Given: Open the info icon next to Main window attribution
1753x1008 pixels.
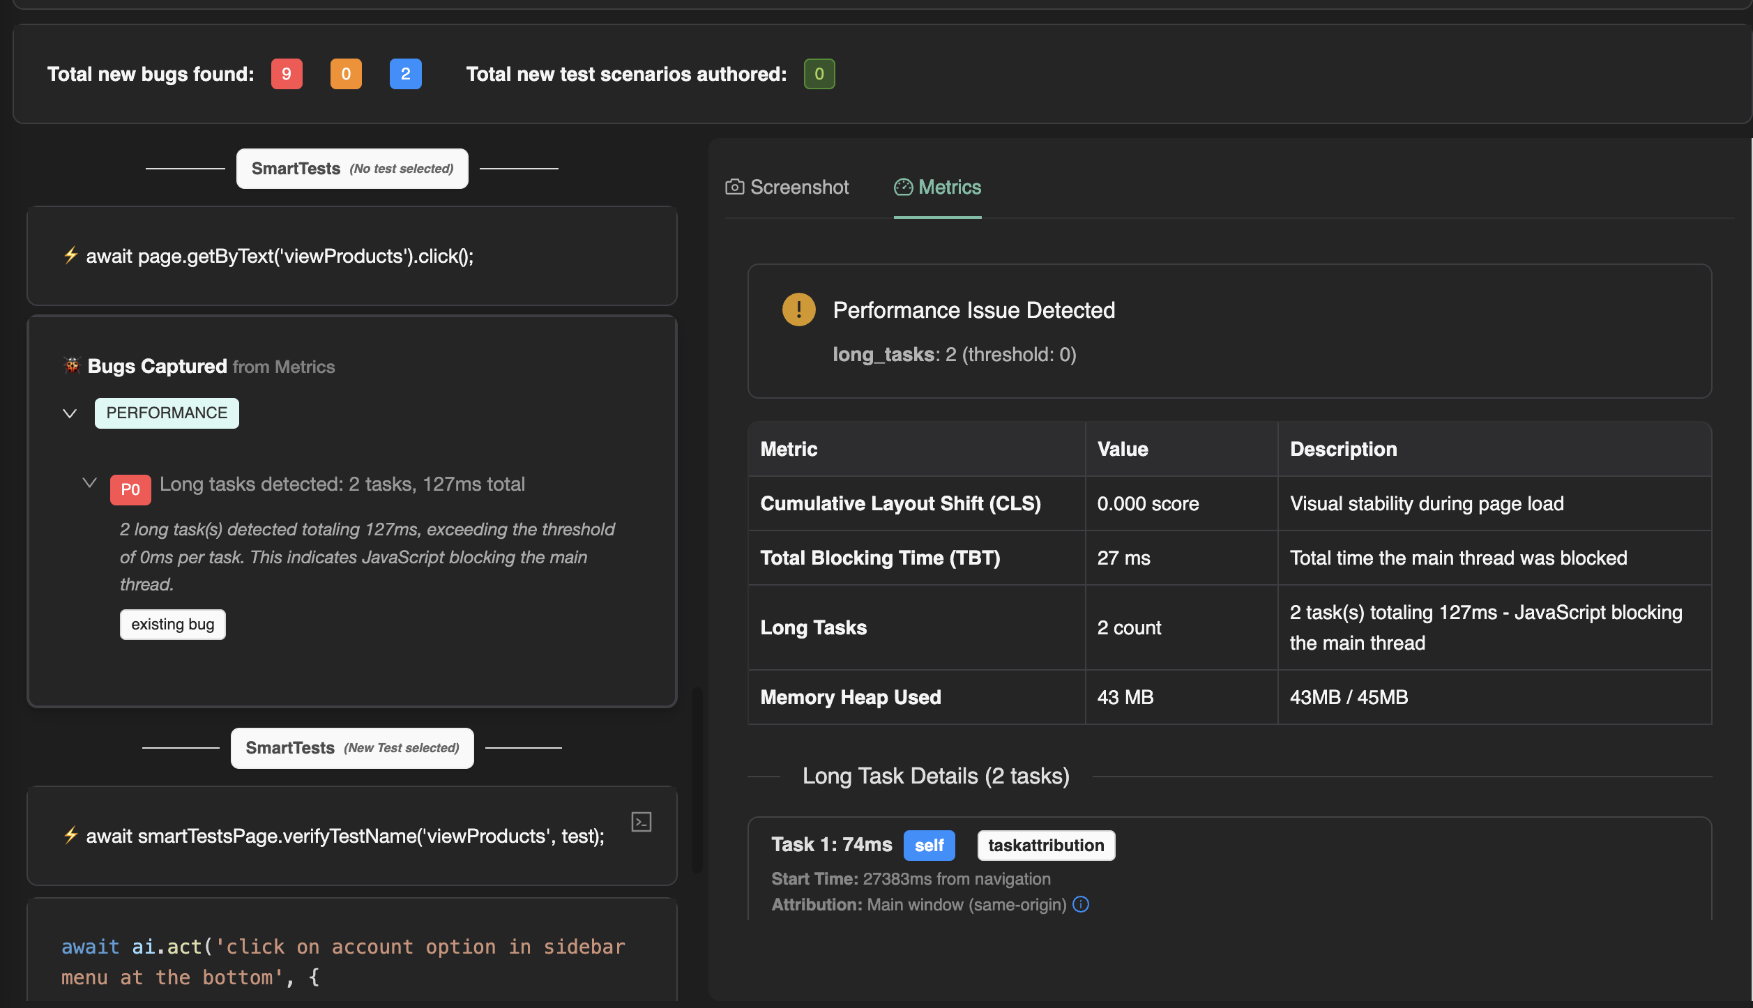Looking at the screenshot, I should 1082,904.
